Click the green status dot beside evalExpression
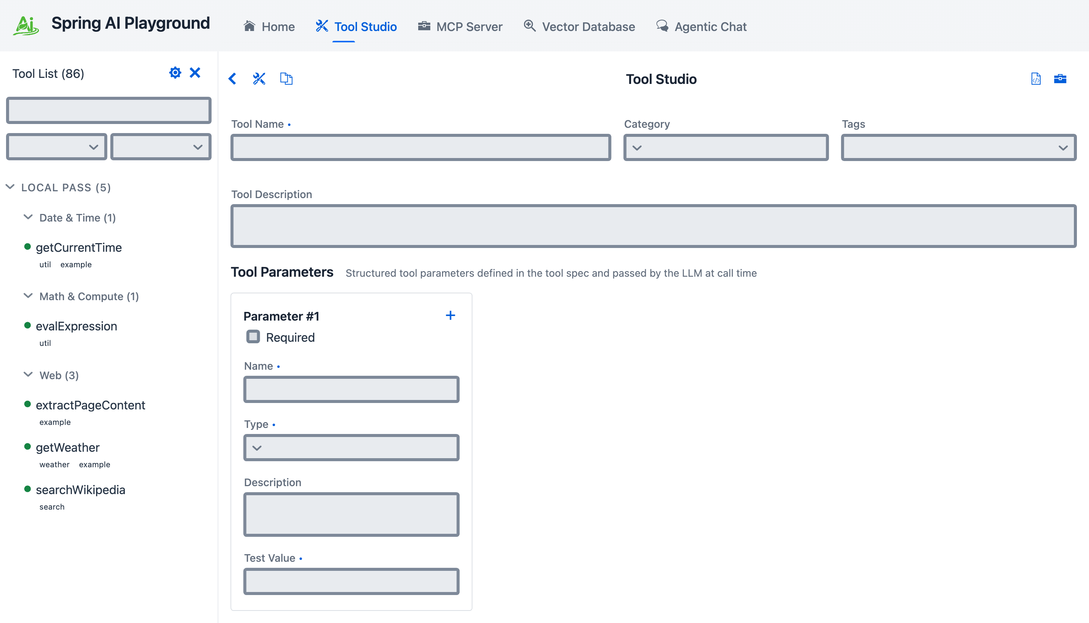Screen dimensions: 1089x623 point(27,325)
